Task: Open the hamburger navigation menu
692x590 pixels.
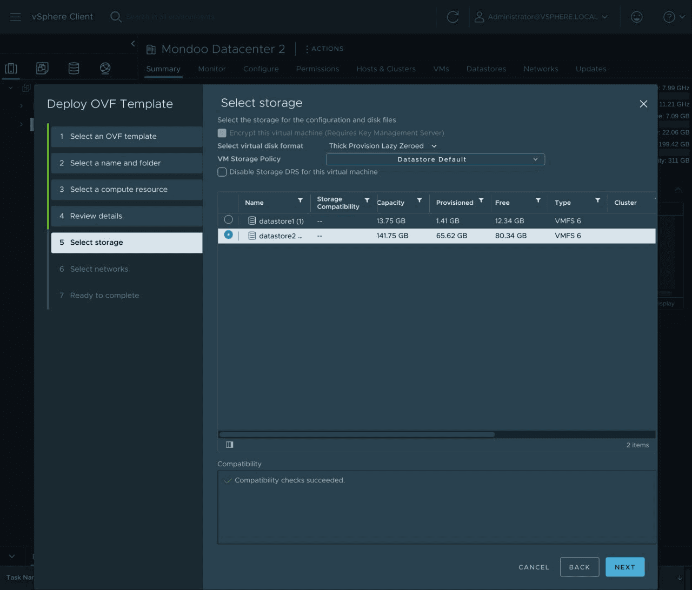Action: [15, 17]
